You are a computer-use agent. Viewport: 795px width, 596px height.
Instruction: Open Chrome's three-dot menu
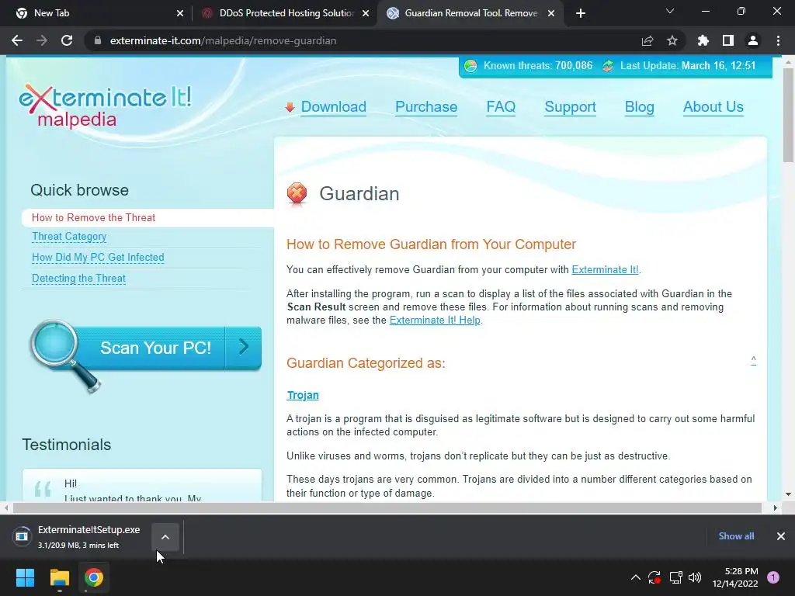tap(778, 40)
